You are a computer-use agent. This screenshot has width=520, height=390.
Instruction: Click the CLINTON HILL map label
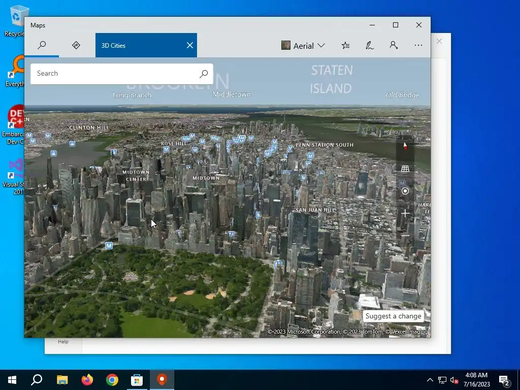tap(89, 127)
